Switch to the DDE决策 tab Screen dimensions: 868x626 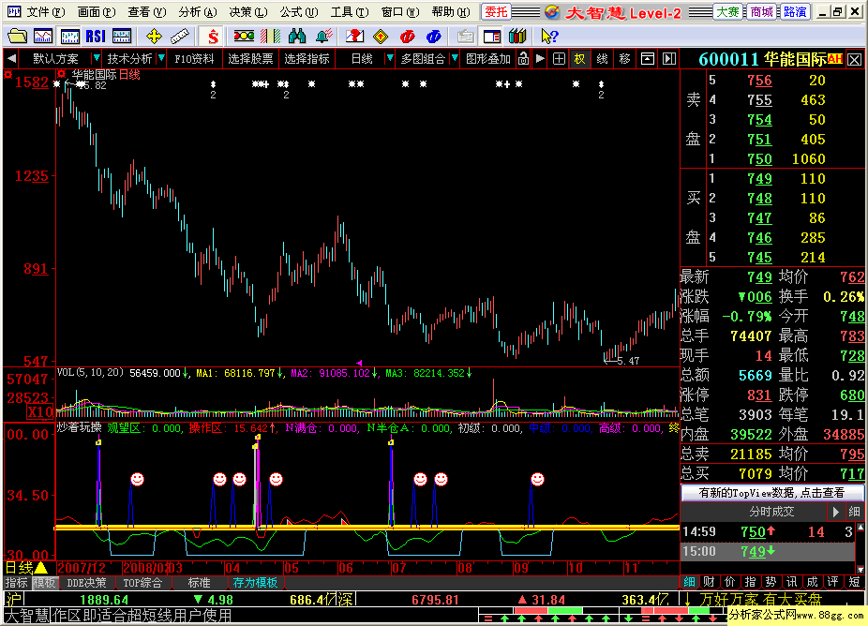click(x=86, y=582)
